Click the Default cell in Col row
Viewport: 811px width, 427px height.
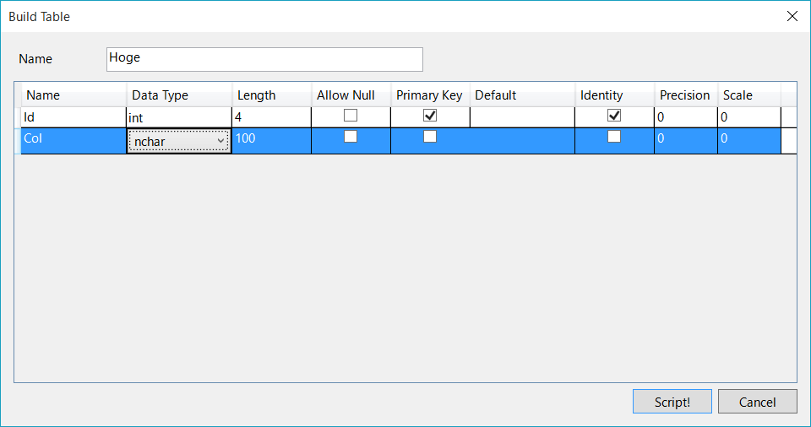click(x=522, y=141)
